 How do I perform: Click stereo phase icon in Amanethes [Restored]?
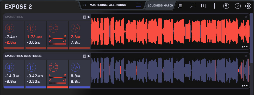(53, 67)
